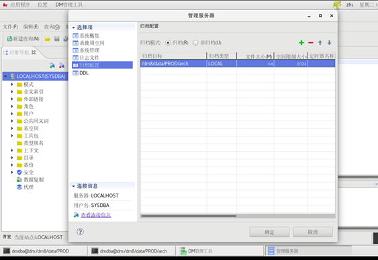Expand the 用户 tree node
378x260 pixels.
pos(12,114)
